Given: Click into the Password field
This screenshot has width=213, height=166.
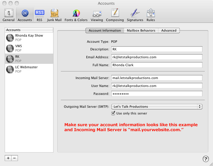Looking at the screenshot, I should coord(157,94).
